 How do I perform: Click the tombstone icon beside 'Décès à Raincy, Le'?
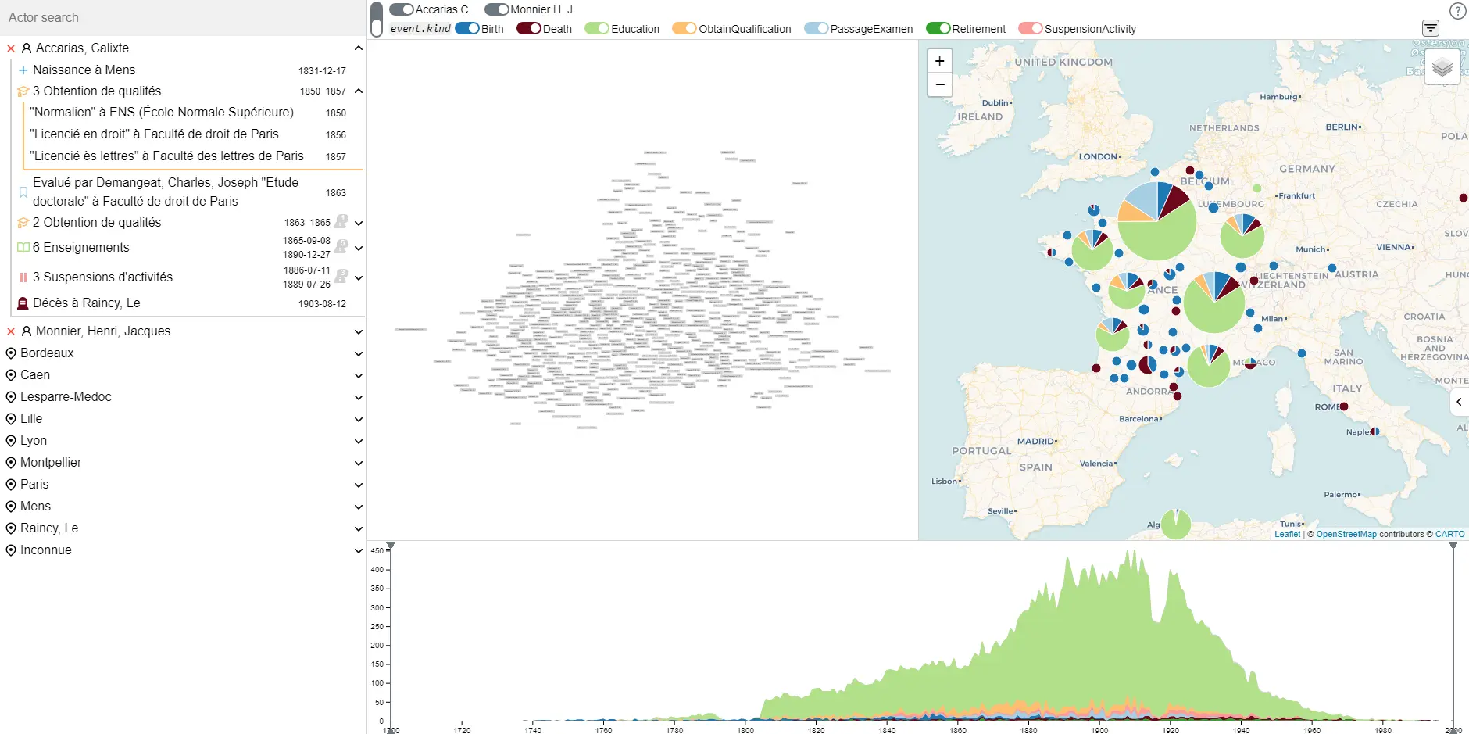22,303
